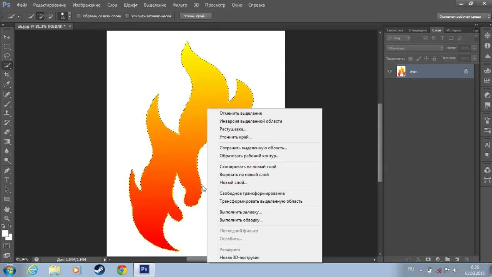The height and width of the screenshot is (277, 492).
Task: Select the Zoom tool in toolbar
Action: pyautogui.click(x=7, y=218)
